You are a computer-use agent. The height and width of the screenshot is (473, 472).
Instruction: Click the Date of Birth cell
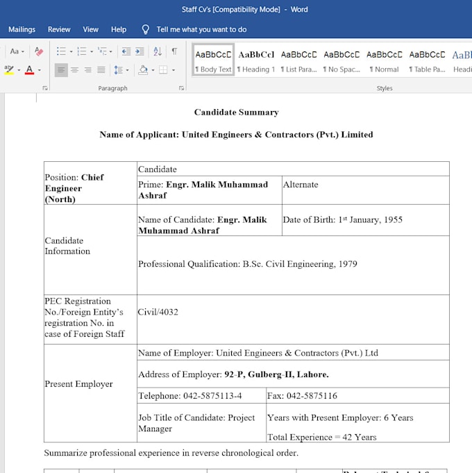(x=366, y=220)
